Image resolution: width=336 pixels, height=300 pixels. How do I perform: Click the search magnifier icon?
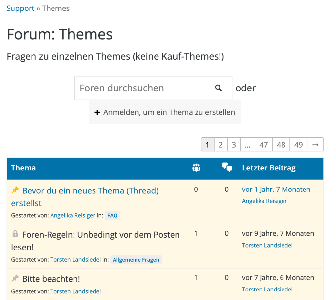[x=219, y=88]
